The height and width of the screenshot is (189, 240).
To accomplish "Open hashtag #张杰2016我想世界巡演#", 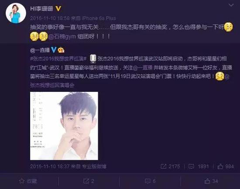I will click(x=58, y=59).
